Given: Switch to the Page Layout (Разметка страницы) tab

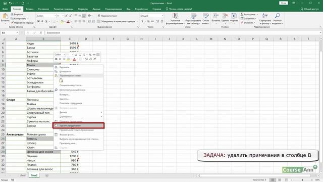Looking at the screenshot, I should [x=63, y=9].
